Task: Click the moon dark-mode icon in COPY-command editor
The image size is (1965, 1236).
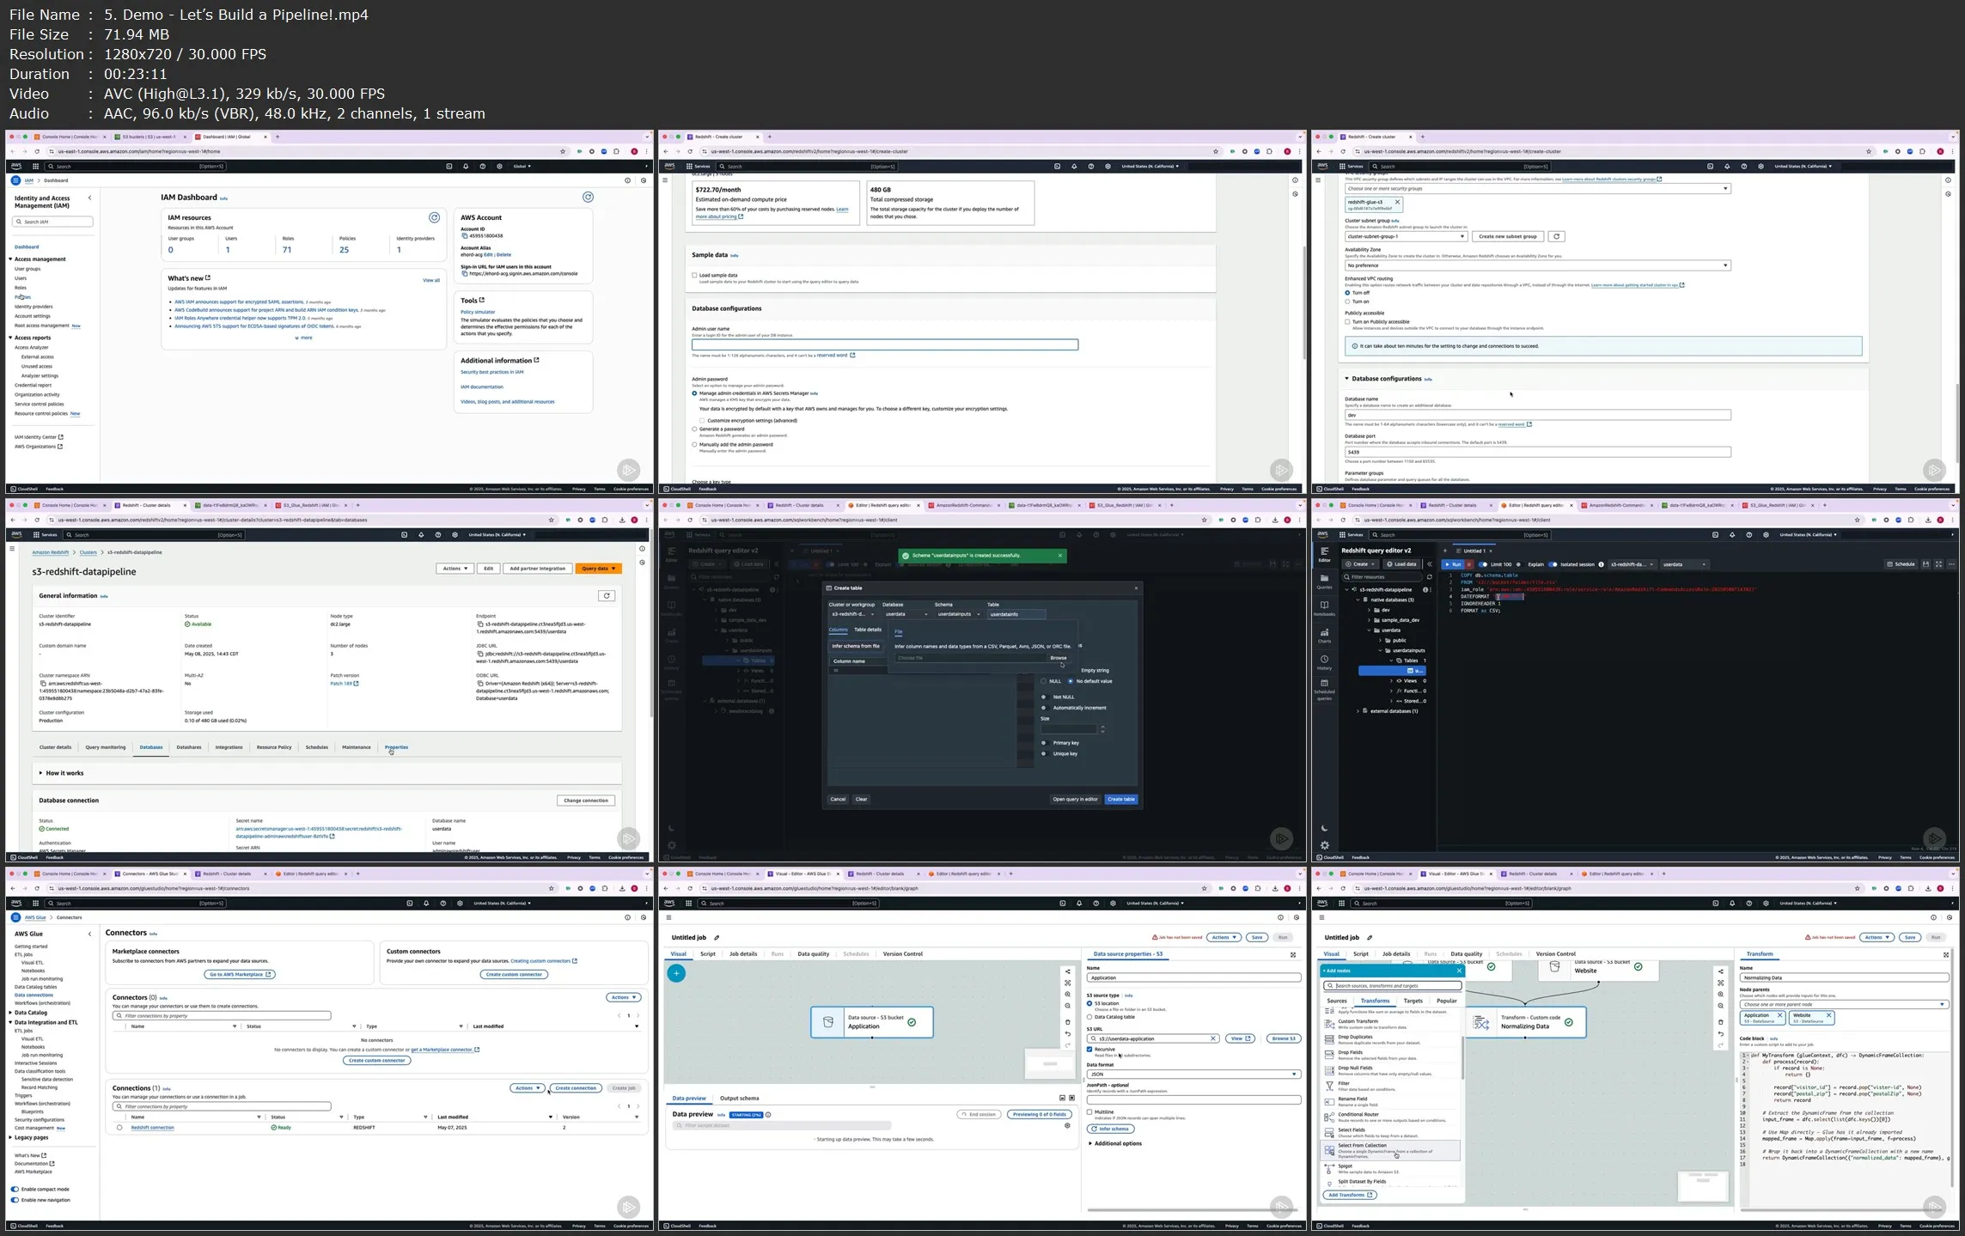Action: [1324, 828]
